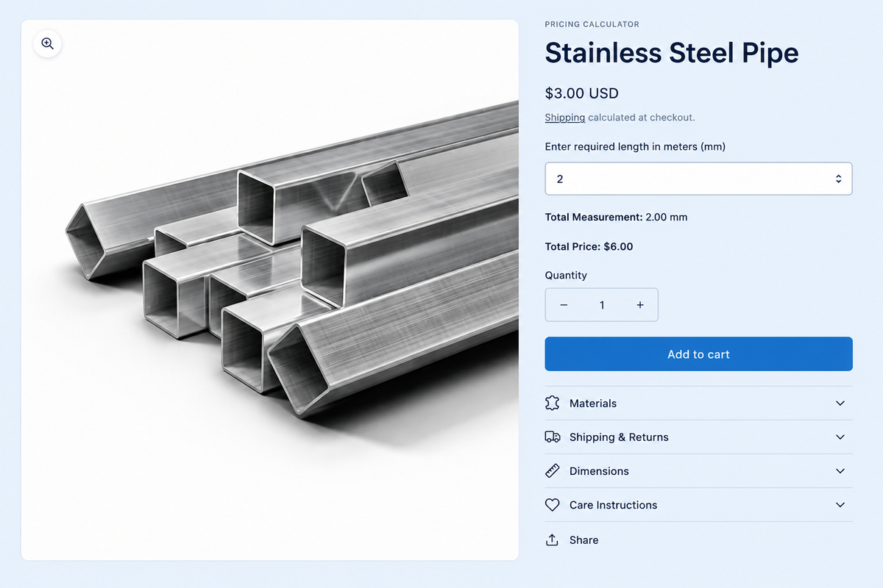Expand the Materials chevron
The width and height of the screenshot is (883, 588).
pyautogui.click(x=840, y=403)
